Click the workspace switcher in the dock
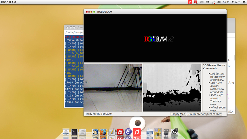The image size is (247, 139). (x=158, y=132)
